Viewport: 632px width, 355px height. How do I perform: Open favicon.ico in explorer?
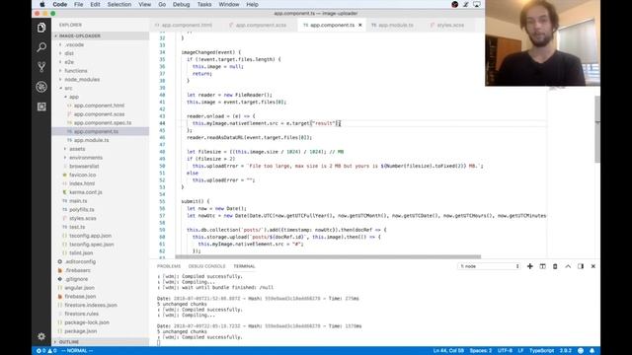pyautogui.click(x=100, y=176)
